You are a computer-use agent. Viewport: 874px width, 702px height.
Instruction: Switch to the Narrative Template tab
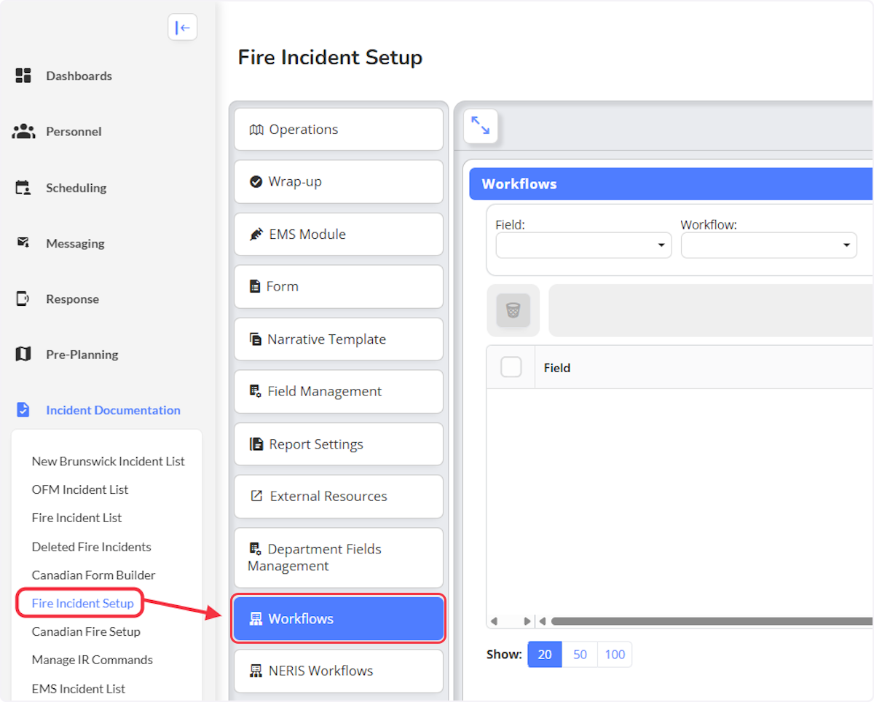[339, 339]
